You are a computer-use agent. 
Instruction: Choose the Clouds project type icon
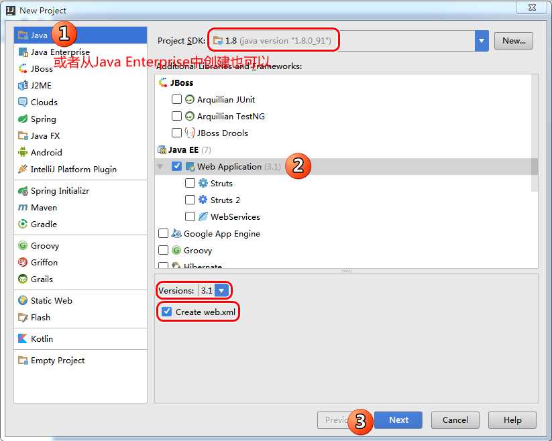[x=23, y=103]
